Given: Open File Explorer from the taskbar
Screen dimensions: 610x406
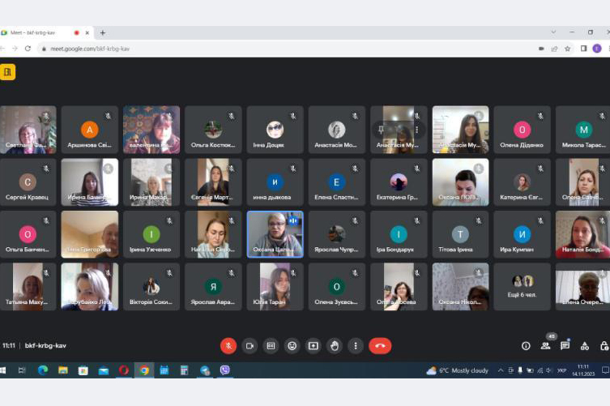Looking at the screenshot, I should pos(63,370).
